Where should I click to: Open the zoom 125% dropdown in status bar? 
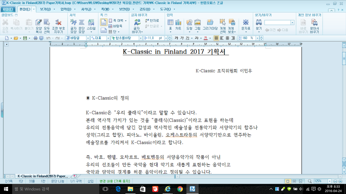click(x=330, y=181)
